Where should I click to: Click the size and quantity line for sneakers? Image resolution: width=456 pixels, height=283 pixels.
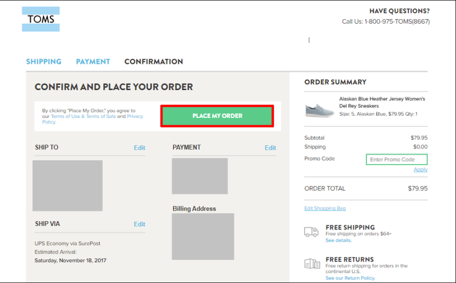pyautogui.click(x=378, y=114)
